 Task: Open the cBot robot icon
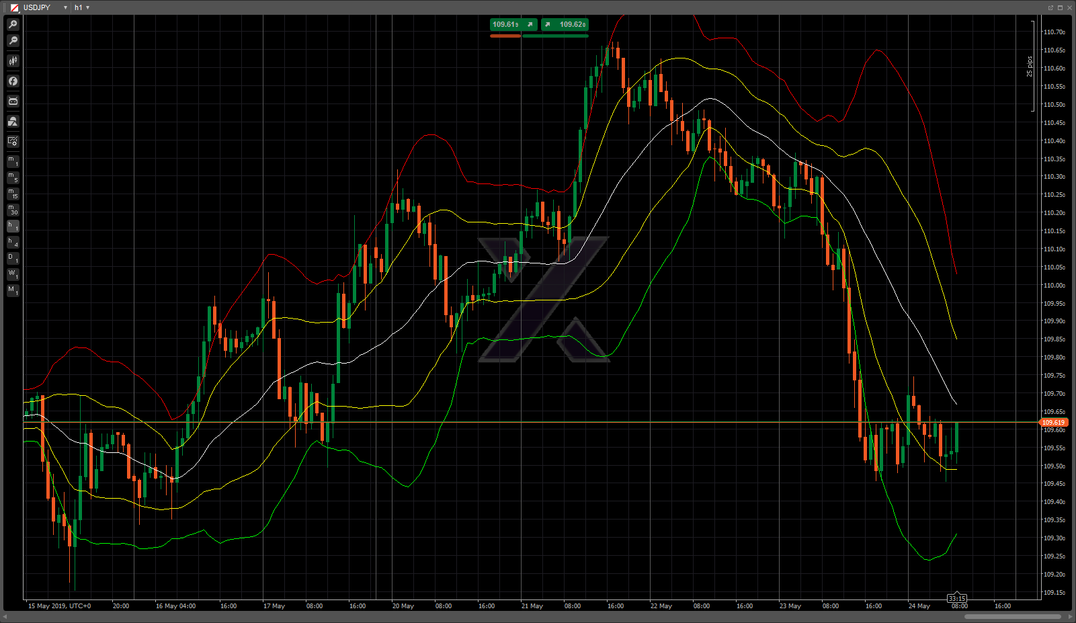pos(13,101)
